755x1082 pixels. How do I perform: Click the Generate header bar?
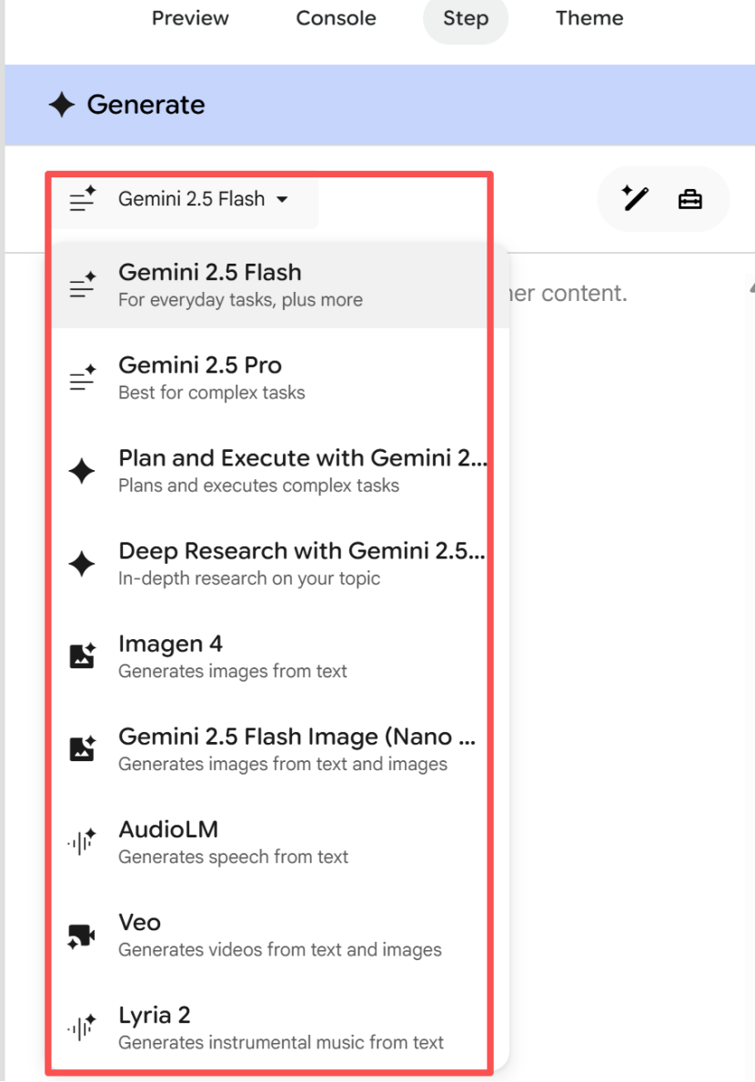pyautogui.click(x=379, y=105)
